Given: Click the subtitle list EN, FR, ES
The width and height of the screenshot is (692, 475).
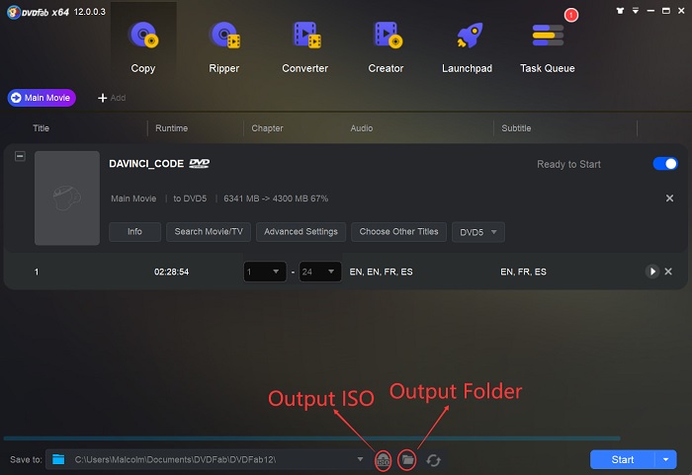Looking at the screenshot, I should coord(523,272).
